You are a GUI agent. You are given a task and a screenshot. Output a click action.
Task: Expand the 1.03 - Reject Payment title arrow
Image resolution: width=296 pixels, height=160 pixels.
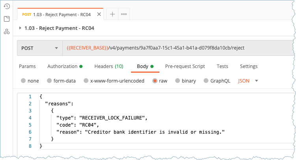[x=21, y=28]
